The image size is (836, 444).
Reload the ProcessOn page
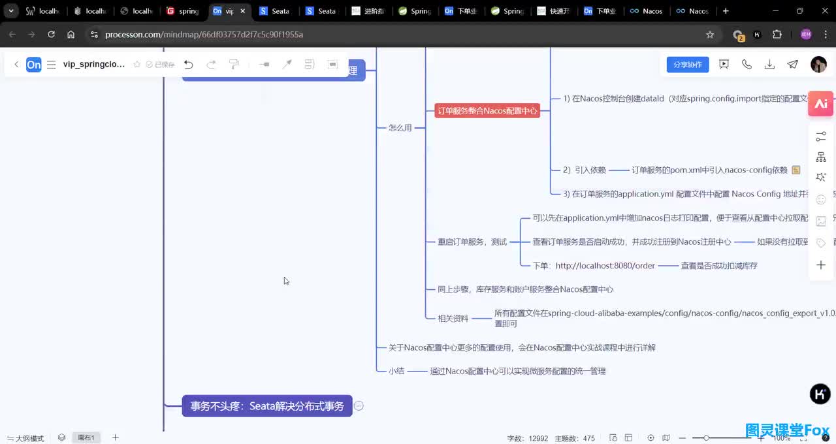[51, 35]
